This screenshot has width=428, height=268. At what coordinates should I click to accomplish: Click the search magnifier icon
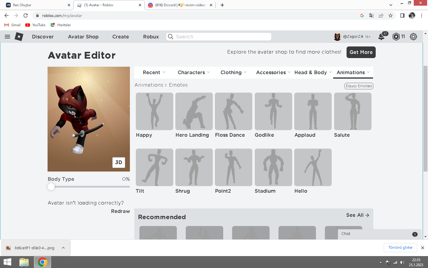pos(171,37)
